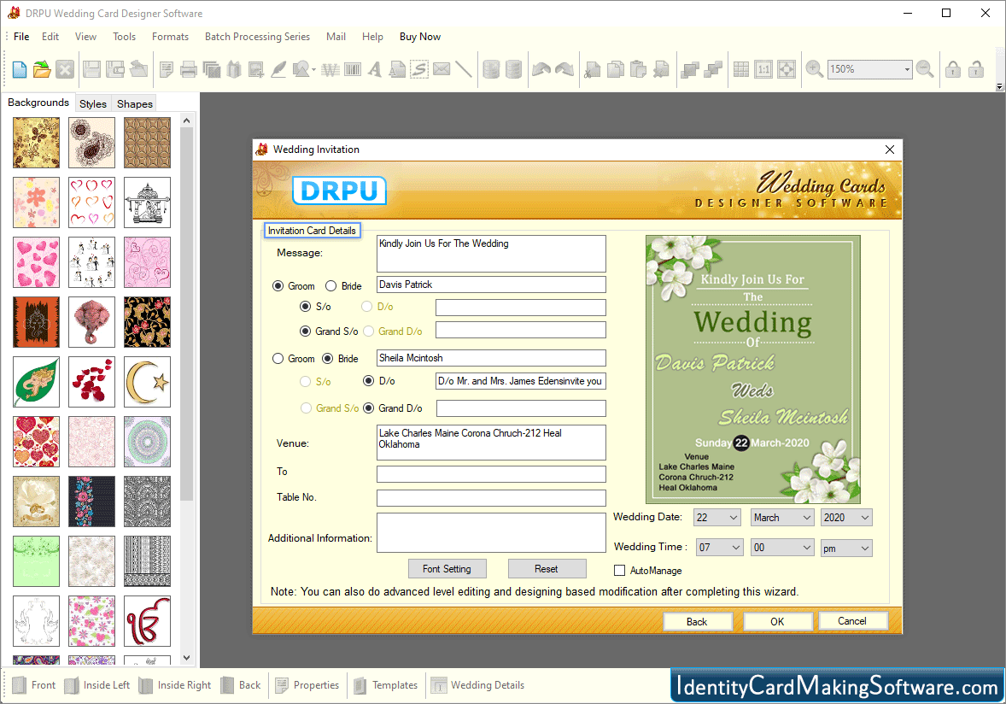Click the open padlock Unlock icon
This screenshot has height=704, width=1006.
(x=976, y=69)
